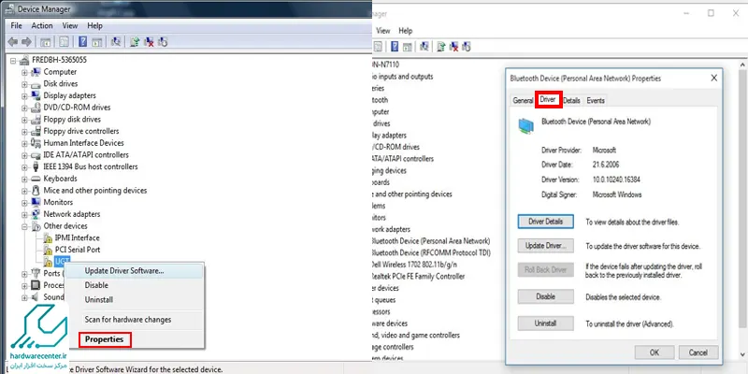Click the Mice and other pointing devices icon

coord(36,191)
